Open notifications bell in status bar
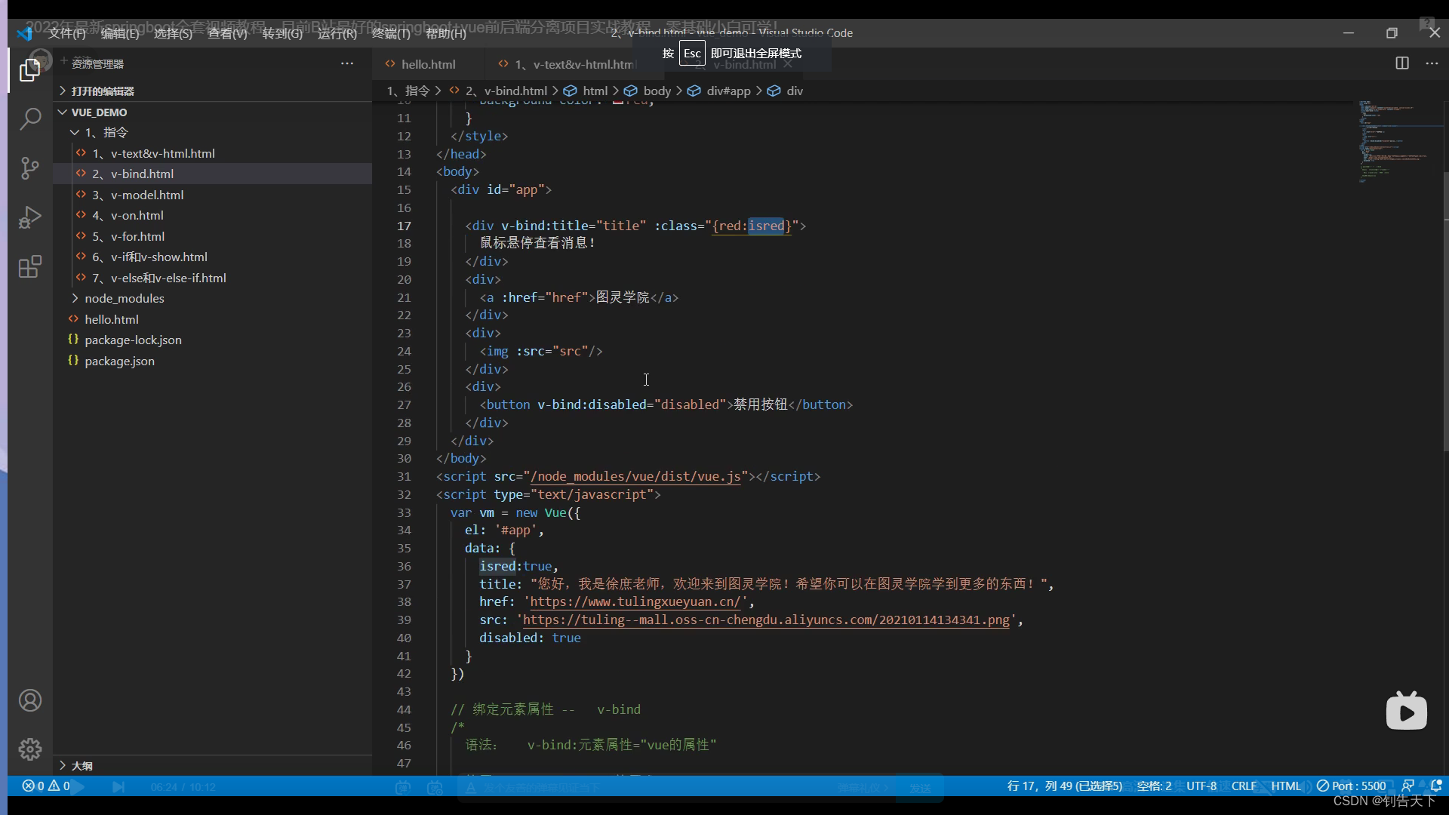The width and height of the screenshot is (1449, 815). (1436, 786)
